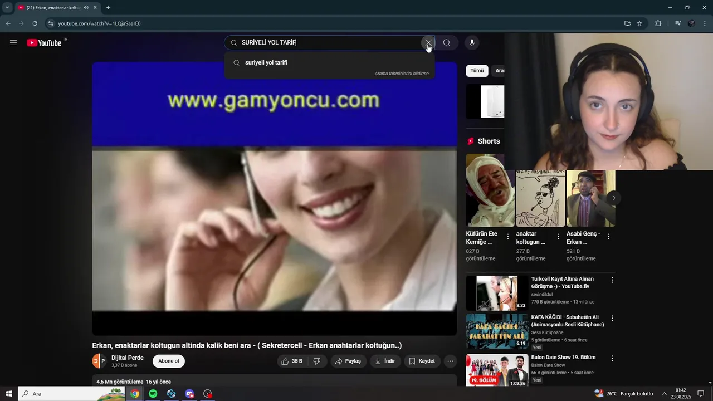This screenshot has height=401, width=713.
Task: Open 'Turkcell Kayıt Altına Alınan Görüşme' video thumbnail
Action: (497, 293)
